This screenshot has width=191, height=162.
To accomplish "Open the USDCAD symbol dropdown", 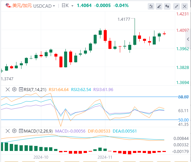I will pyautogui.click(x=44, y=6).
